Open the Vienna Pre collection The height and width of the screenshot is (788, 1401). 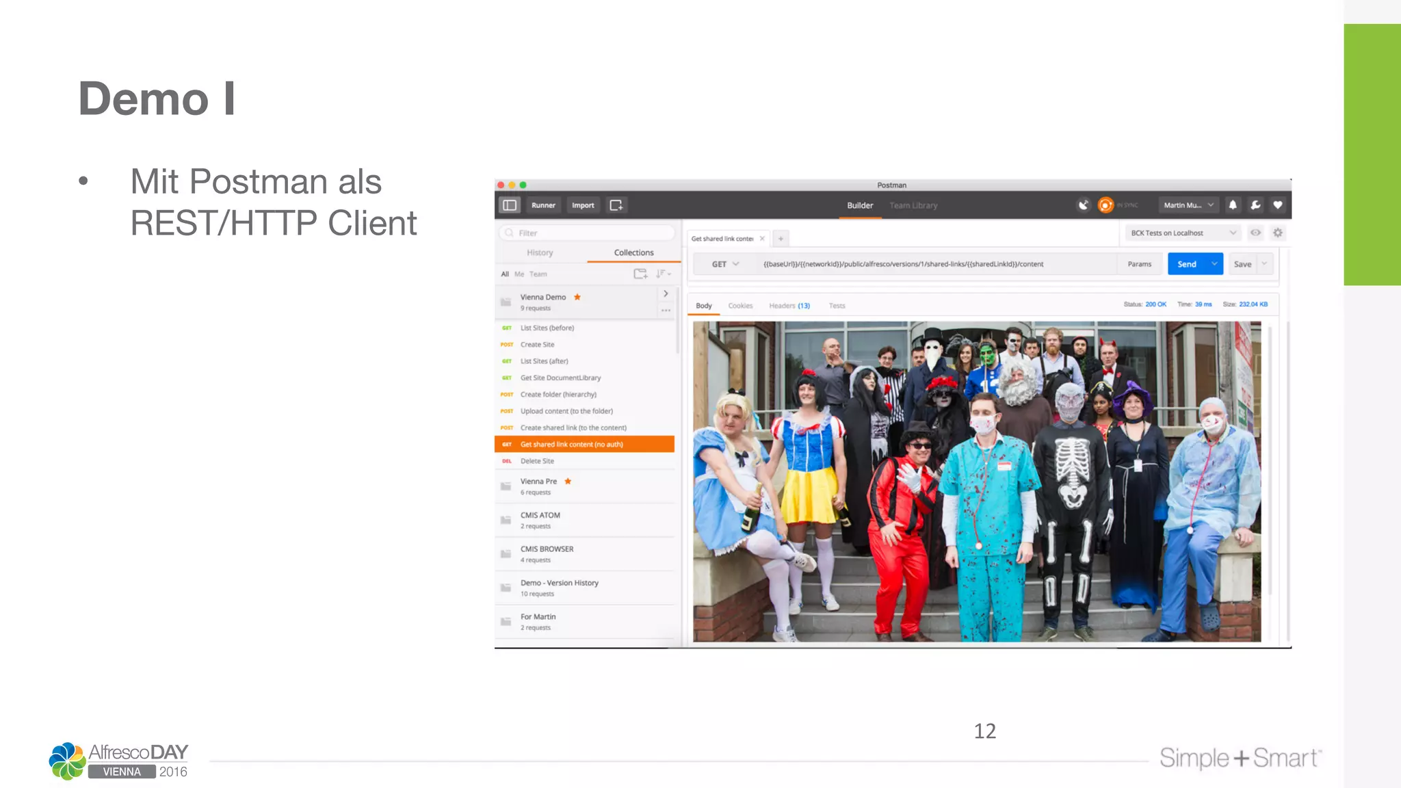pos(585,486)
